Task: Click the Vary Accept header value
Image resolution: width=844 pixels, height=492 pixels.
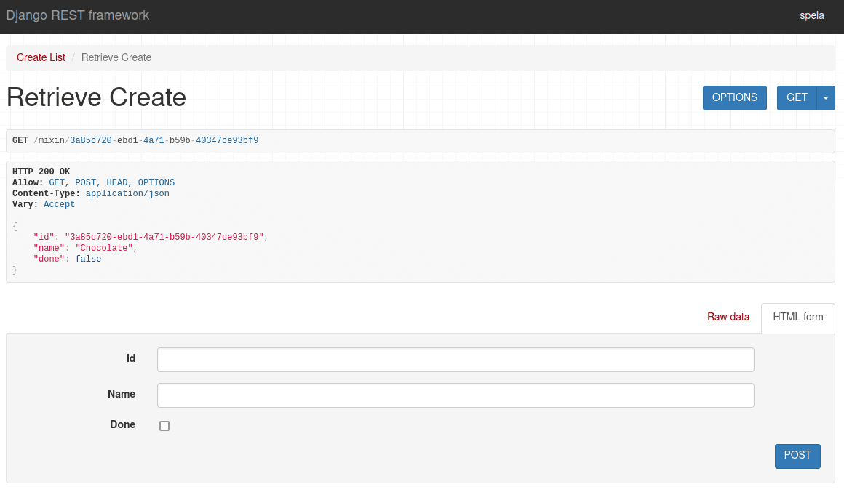Action: (59, 204)
